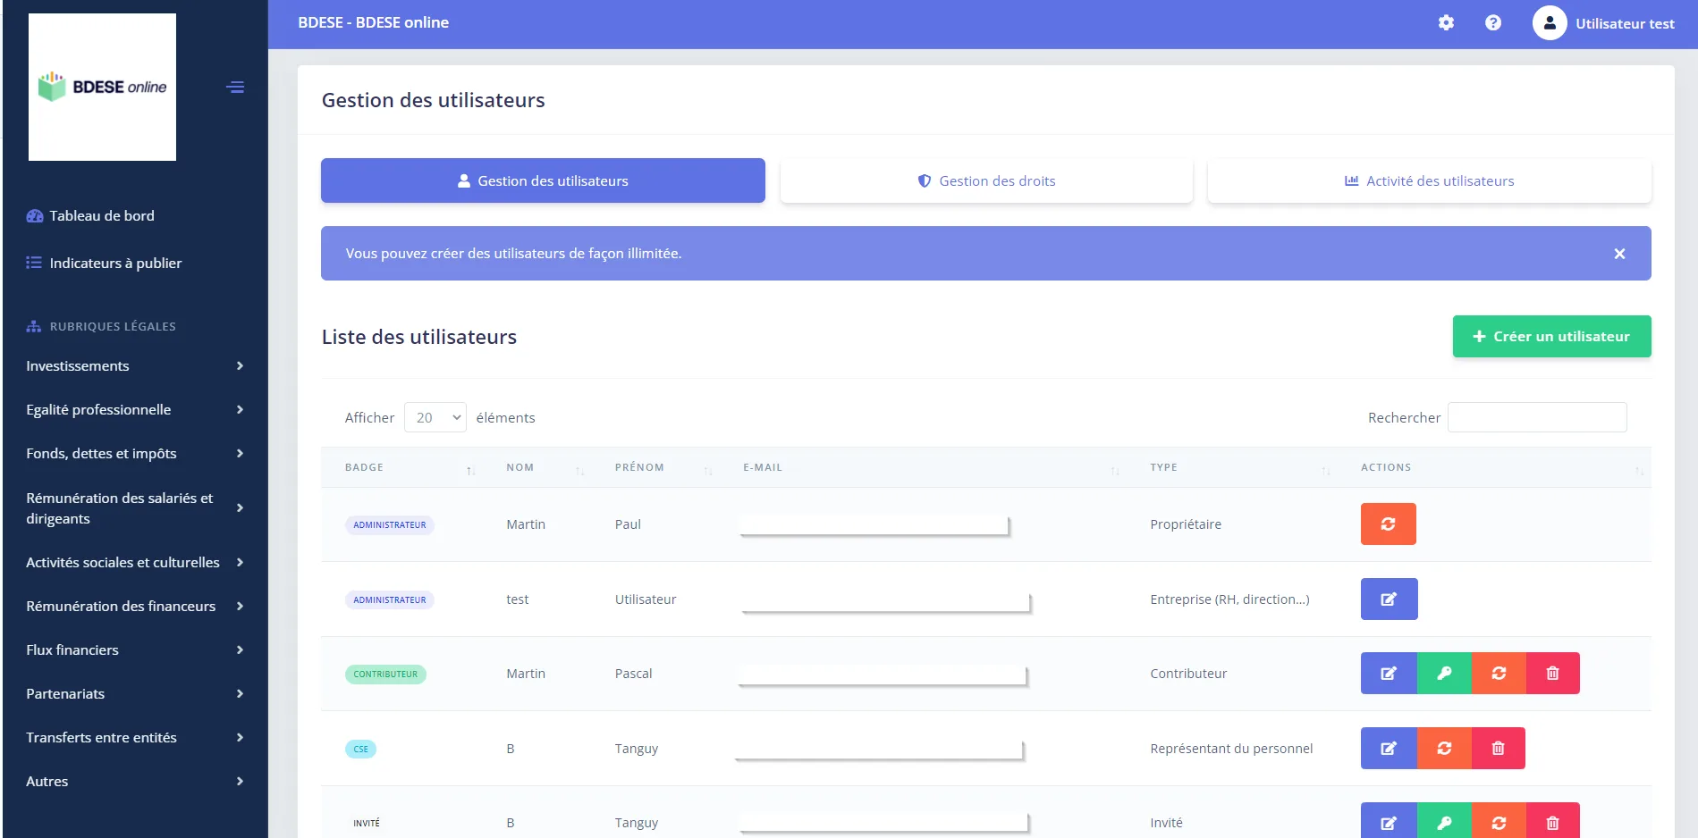The width and height of the screenshot is (1698, 838).
Task: Click reset icon for Martin Paul
Action: [x=1388, y=524]
